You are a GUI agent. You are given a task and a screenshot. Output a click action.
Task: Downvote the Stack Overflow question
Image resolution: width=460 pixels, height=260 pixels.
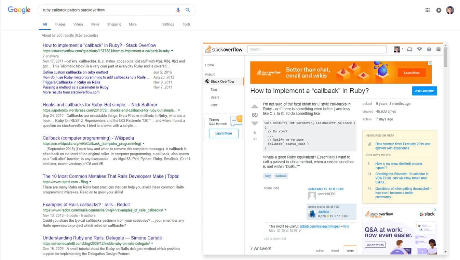[x=255, y=123]
